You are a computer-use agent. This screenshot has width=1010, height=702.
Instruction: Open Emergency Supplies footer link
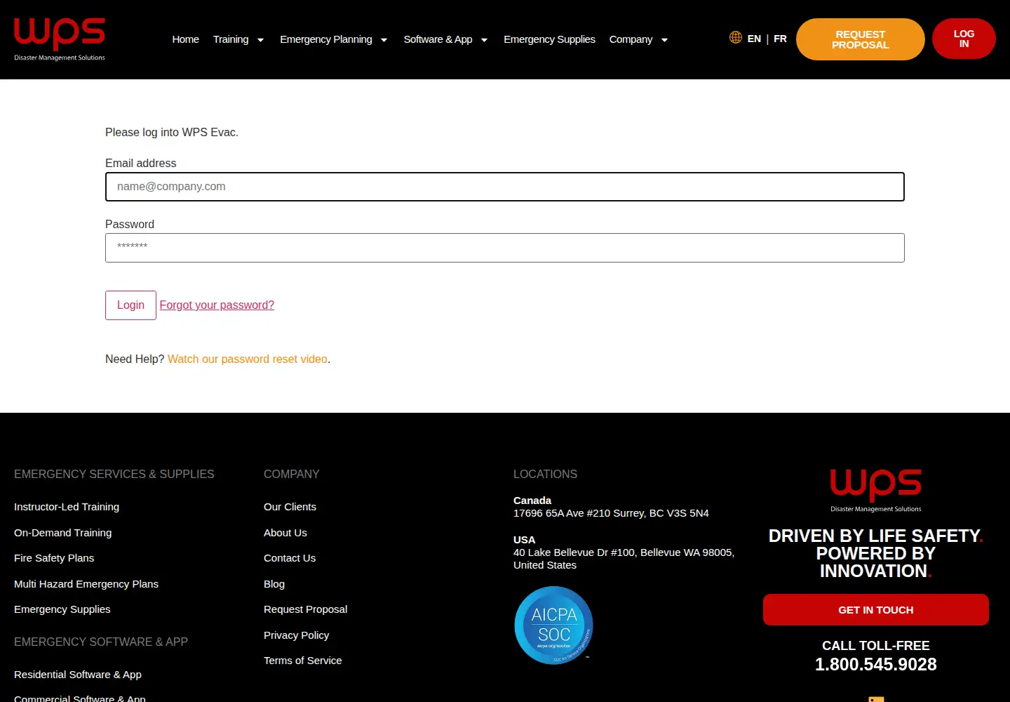[62, 609]
